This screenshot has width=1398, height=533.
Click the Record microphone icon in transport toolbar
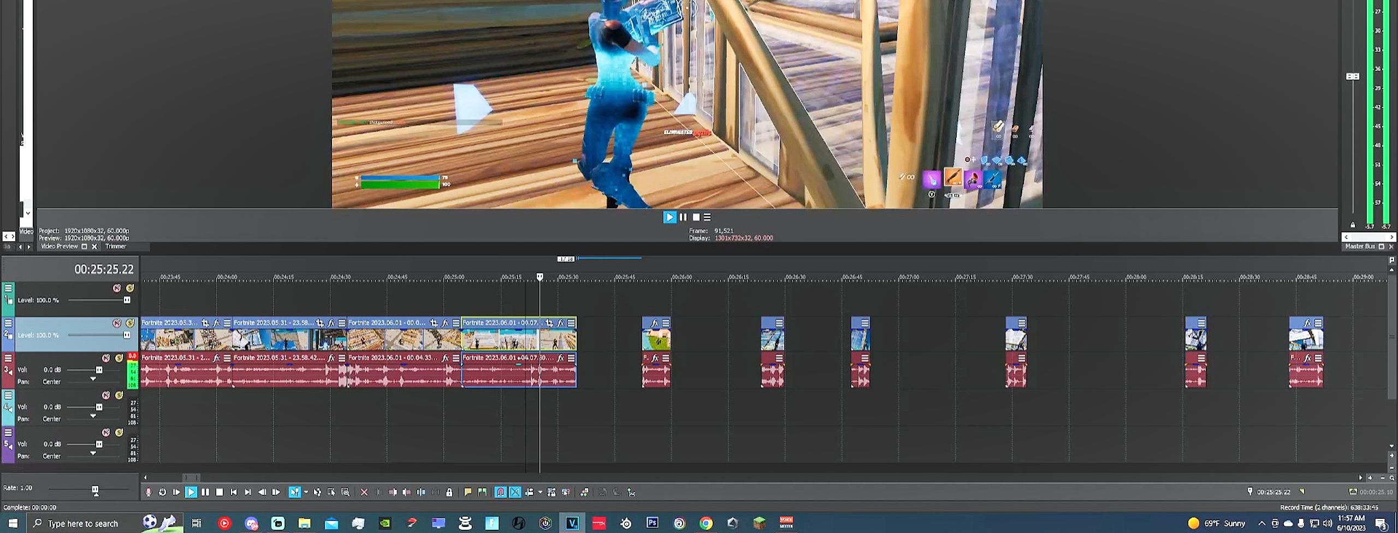tap(148, 492)
